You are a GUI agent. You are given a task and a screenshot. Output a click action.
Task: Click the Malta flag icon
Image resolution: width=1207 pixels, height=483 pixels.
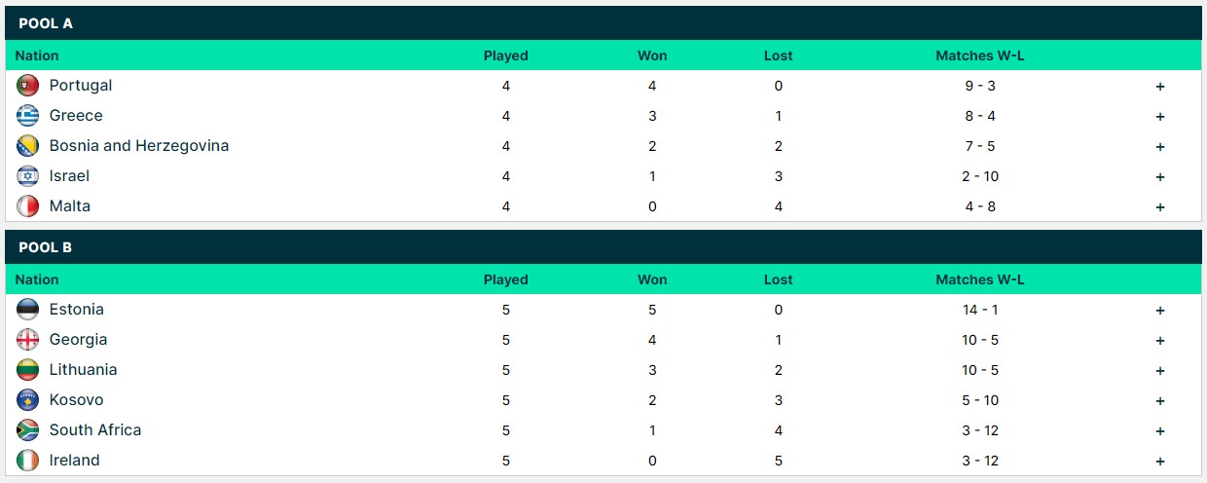[28, 206]
